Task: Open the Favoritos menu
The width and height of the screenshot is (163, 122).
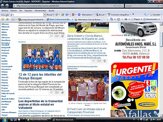Action: tap(28, 11)
